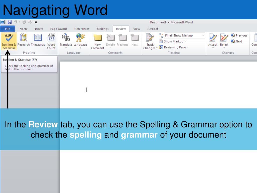Viewport: 257px width, 193px height.
Task: Toggle Track Changes on
Action: [x=150, y=38]
